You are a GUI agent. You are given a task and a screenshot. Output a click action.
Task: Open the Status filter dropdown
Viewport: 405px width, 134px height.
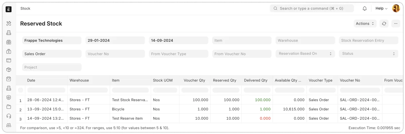[x=368, y=54]
